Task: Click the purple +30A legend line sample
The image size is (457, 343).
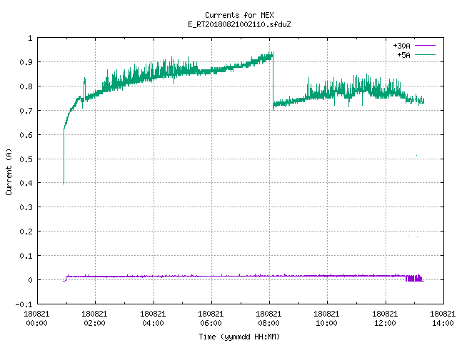Action: tap(425, 46)
